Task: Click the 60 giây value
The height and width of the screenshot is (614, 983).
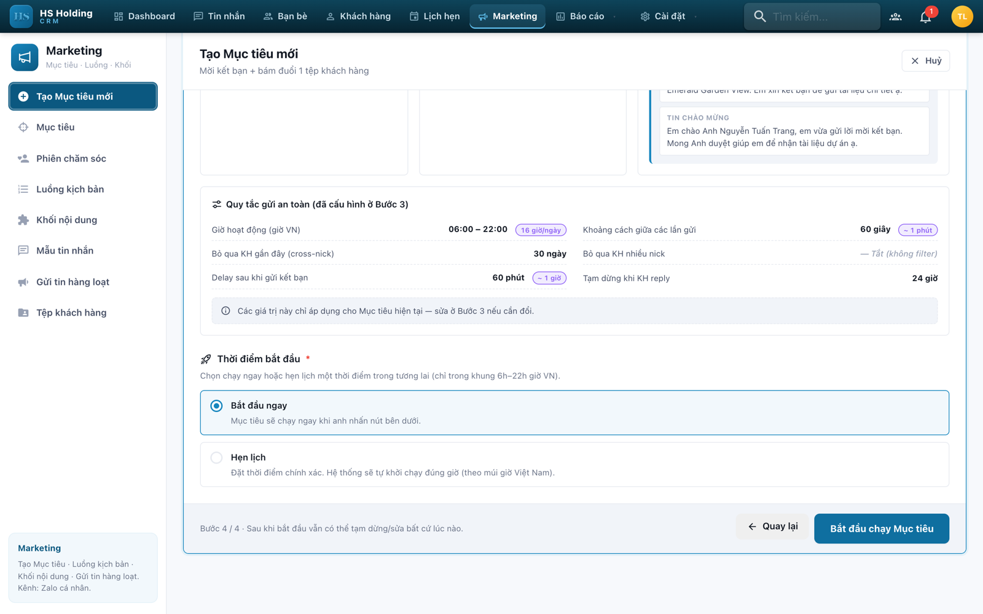Action: [875, 229]
